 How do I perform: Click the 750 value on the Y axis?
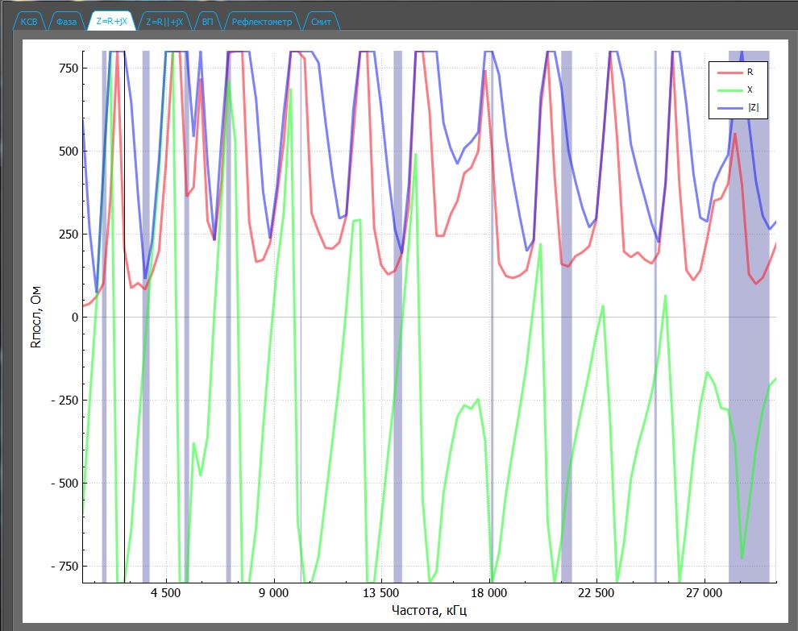pos(67,68)
